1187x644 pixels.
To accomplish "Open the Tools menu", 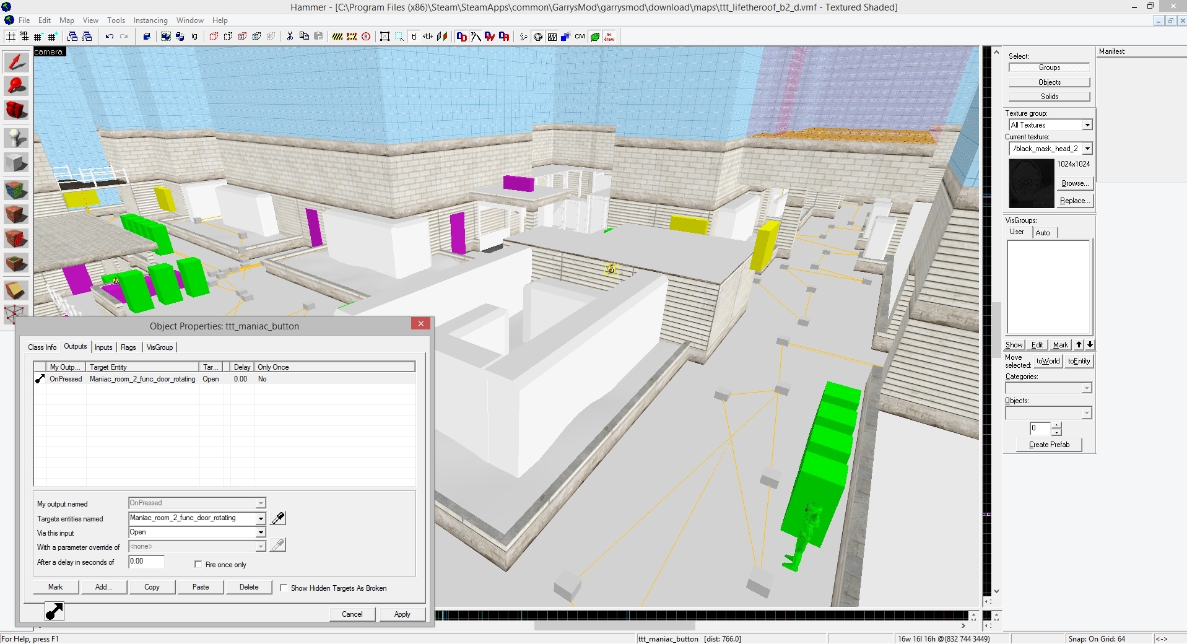I will 116,20.
